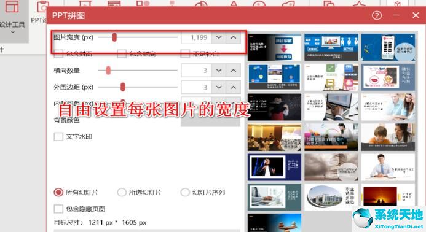Toggle the 不足补白 checkbox
This screenshot has height=232, width=426.
coord(185,54)
